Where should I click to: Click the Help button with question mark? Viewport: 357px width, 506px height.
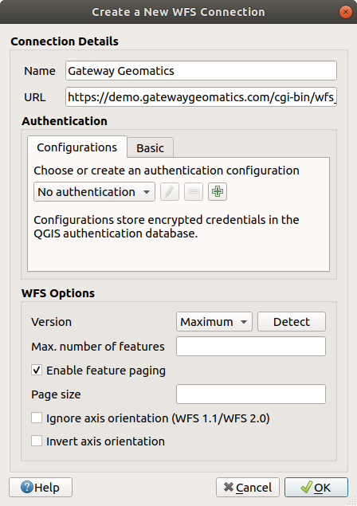coord(41,488)
